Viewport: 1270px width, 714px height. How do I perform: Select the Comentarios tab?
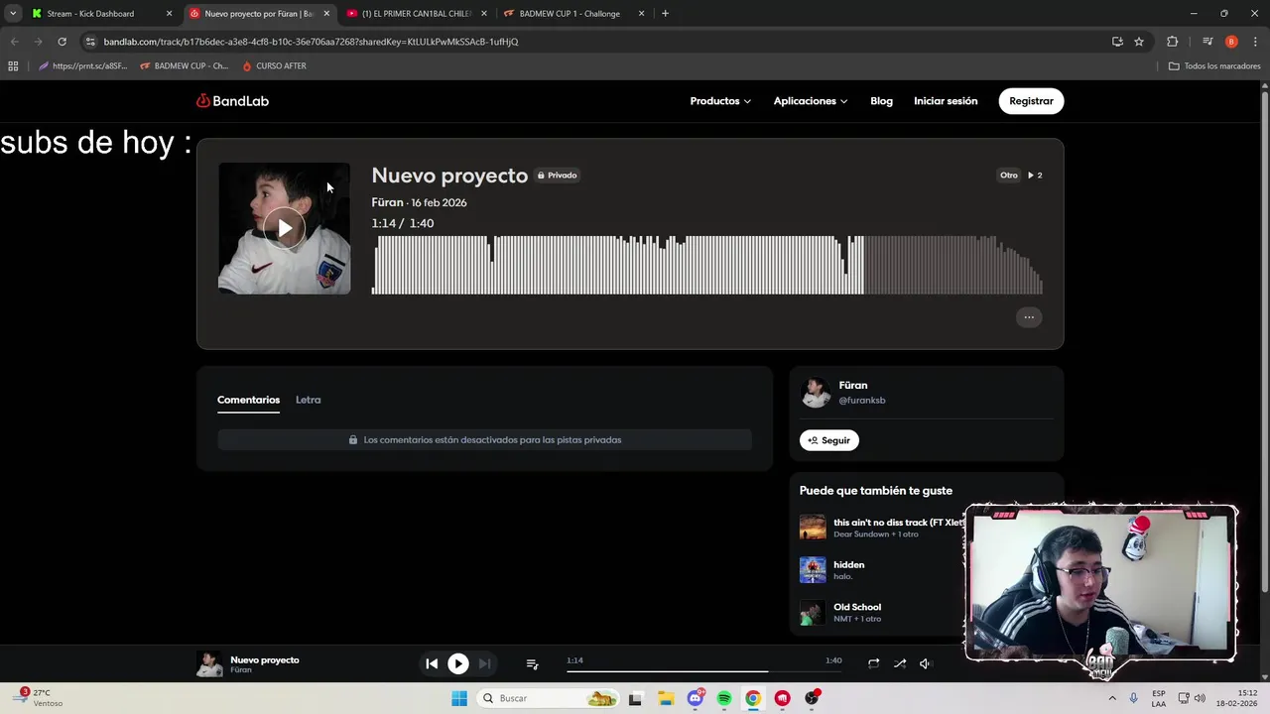(248, 400)
